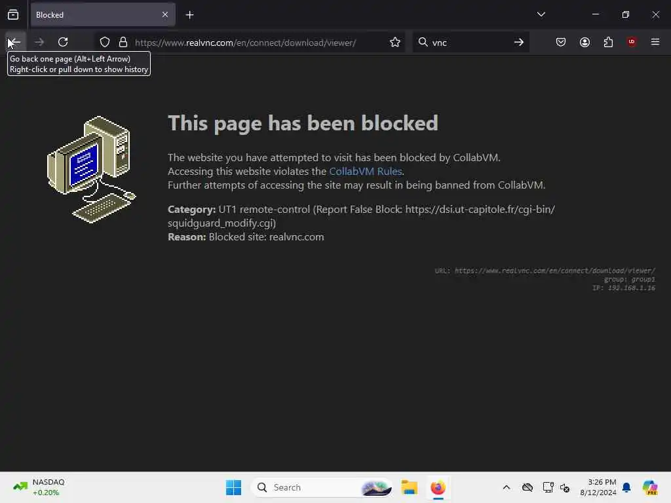The height and width of the screenshot is (503, 671).
Task: Open notifications bell icon
Action: pyautogui.click(x=626, y=487)
